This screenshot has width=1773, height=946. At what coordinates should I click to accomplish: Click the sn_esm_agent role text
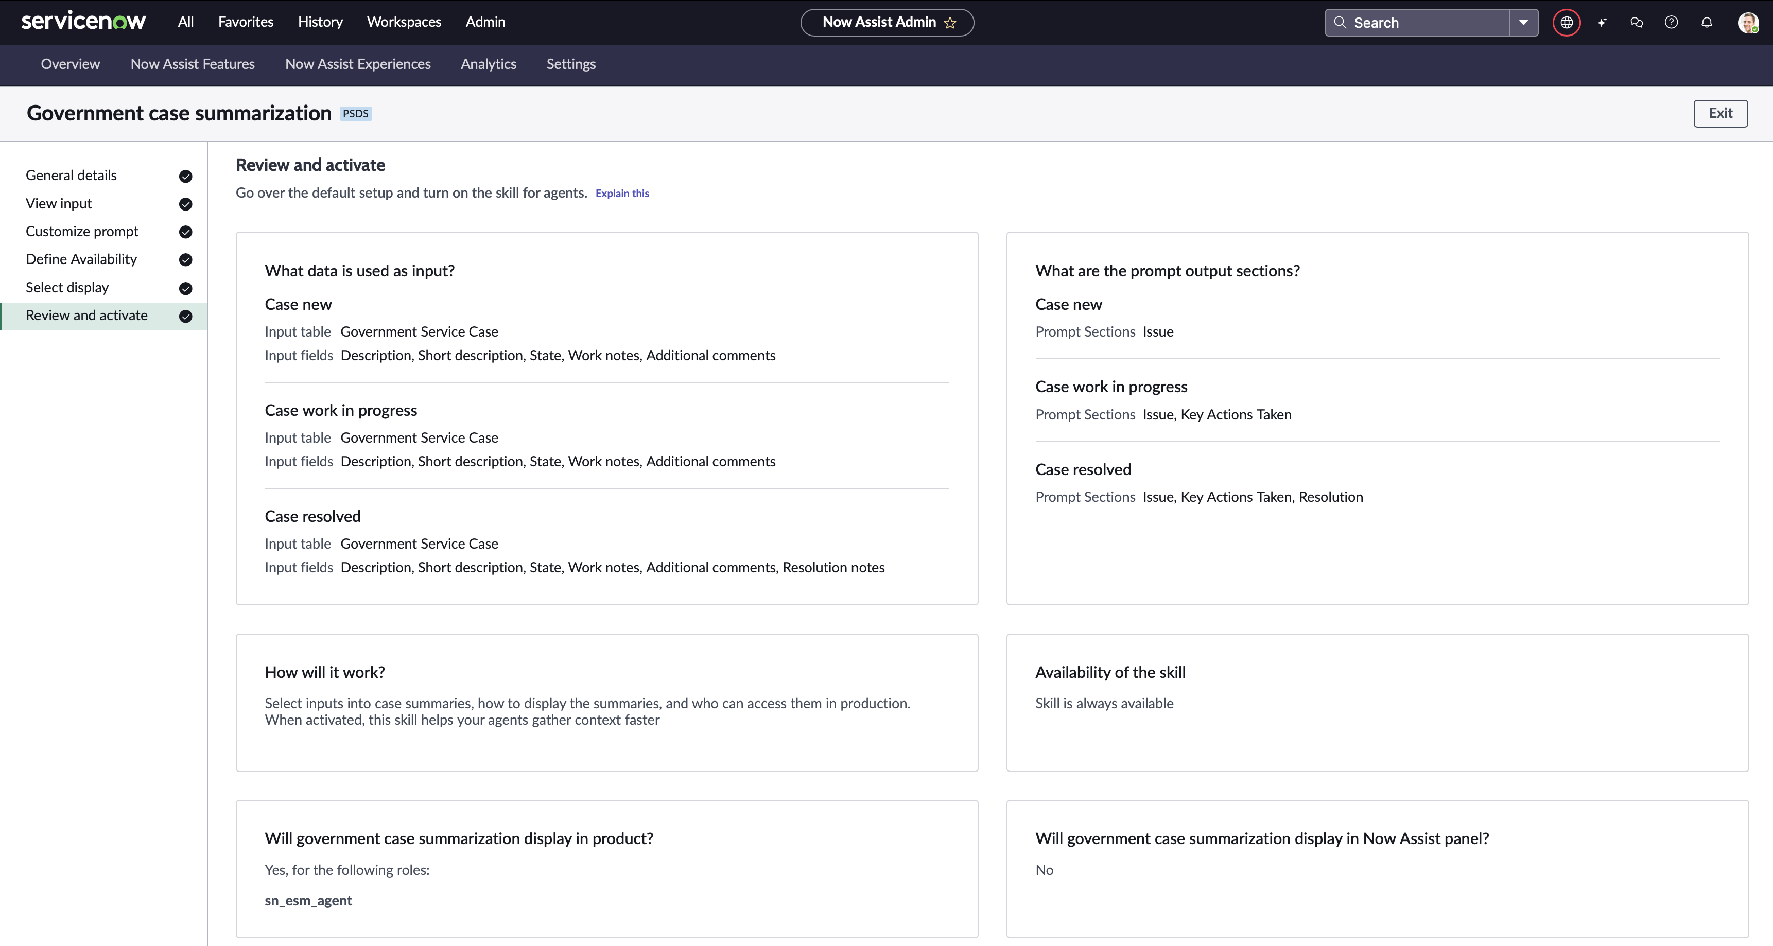point(308,901)
